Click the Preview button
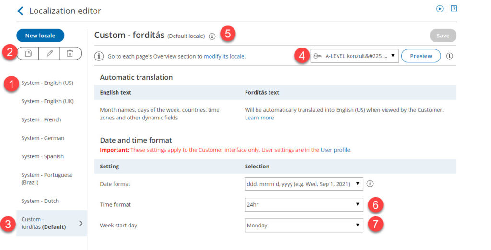 pyautogui.click(x=421, y=56)
